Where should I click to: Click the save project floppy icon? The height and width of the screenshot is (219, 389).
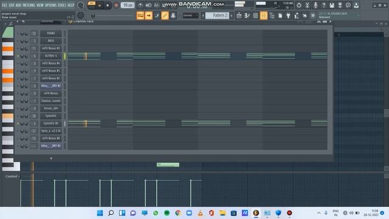332,5
